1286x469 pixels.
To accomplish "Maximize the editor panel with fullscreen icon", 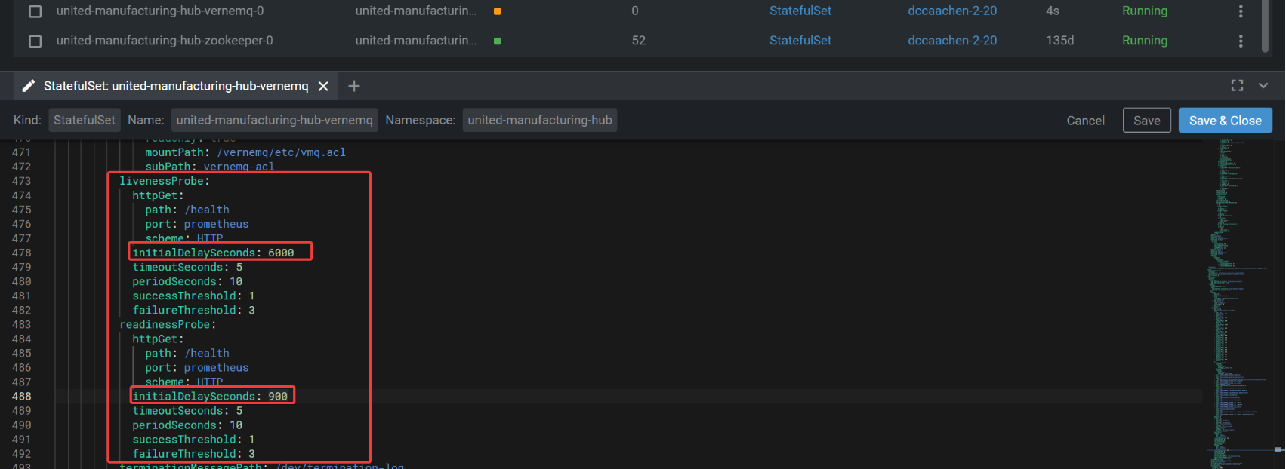I will pyautogui.click(x=1237, y=86).
